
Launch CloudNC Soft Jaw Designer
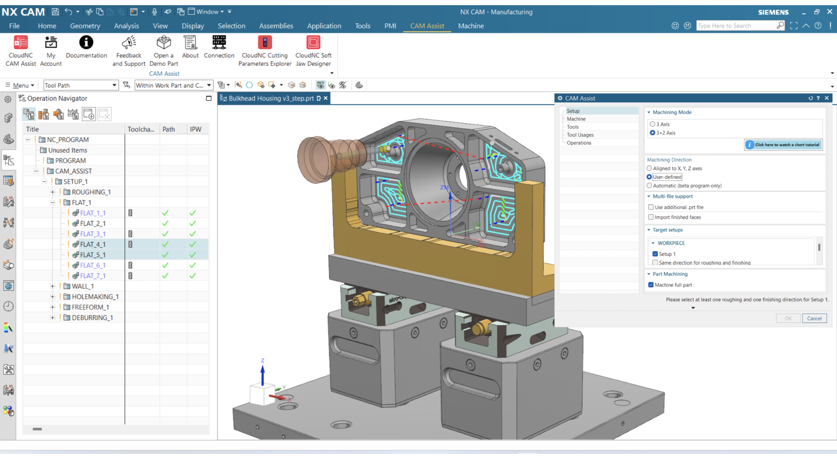coord(313,51)
